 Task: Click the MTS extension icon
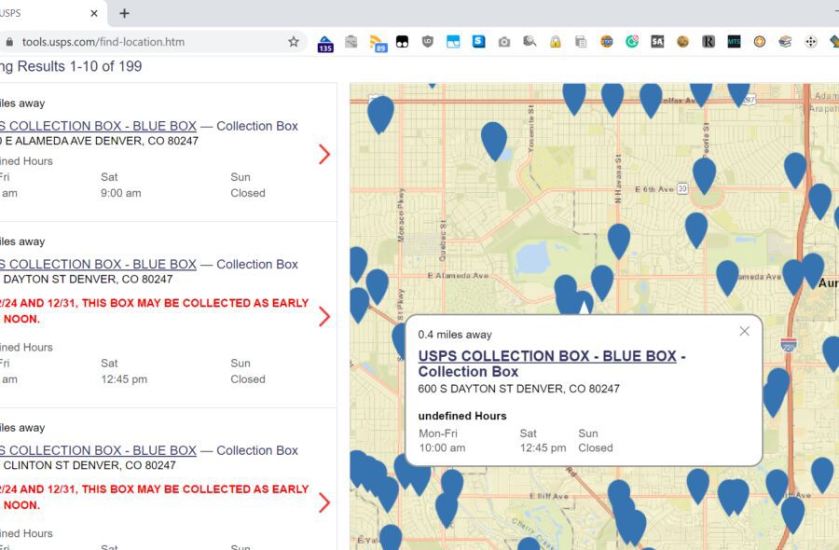click(734, 42)
